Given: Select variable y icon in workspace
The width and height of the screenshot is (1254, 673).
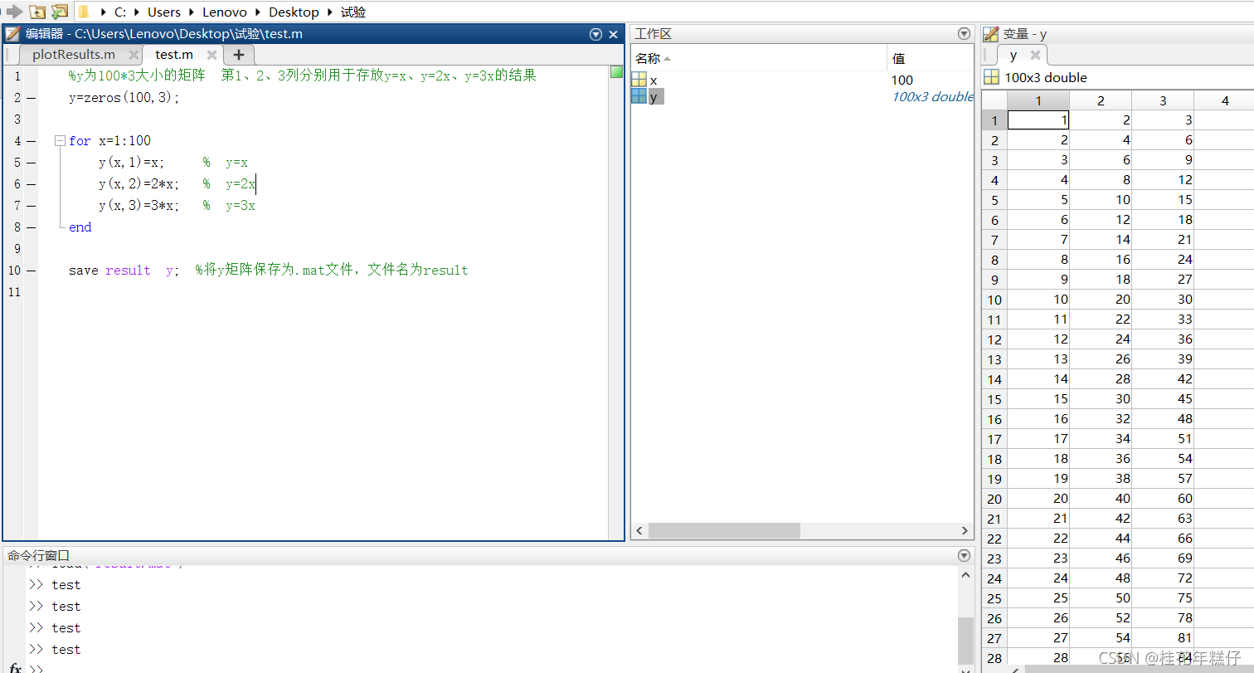Looking at the screenshot, I should [x=639, y=96].
